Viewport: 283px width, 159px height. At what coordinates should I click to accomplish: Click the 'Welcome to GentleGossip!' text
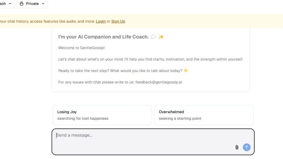tap(82, 48)
